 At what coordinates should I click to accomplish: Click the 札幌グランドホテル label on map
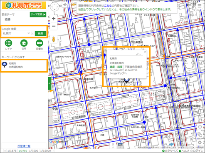pos(64,57)
